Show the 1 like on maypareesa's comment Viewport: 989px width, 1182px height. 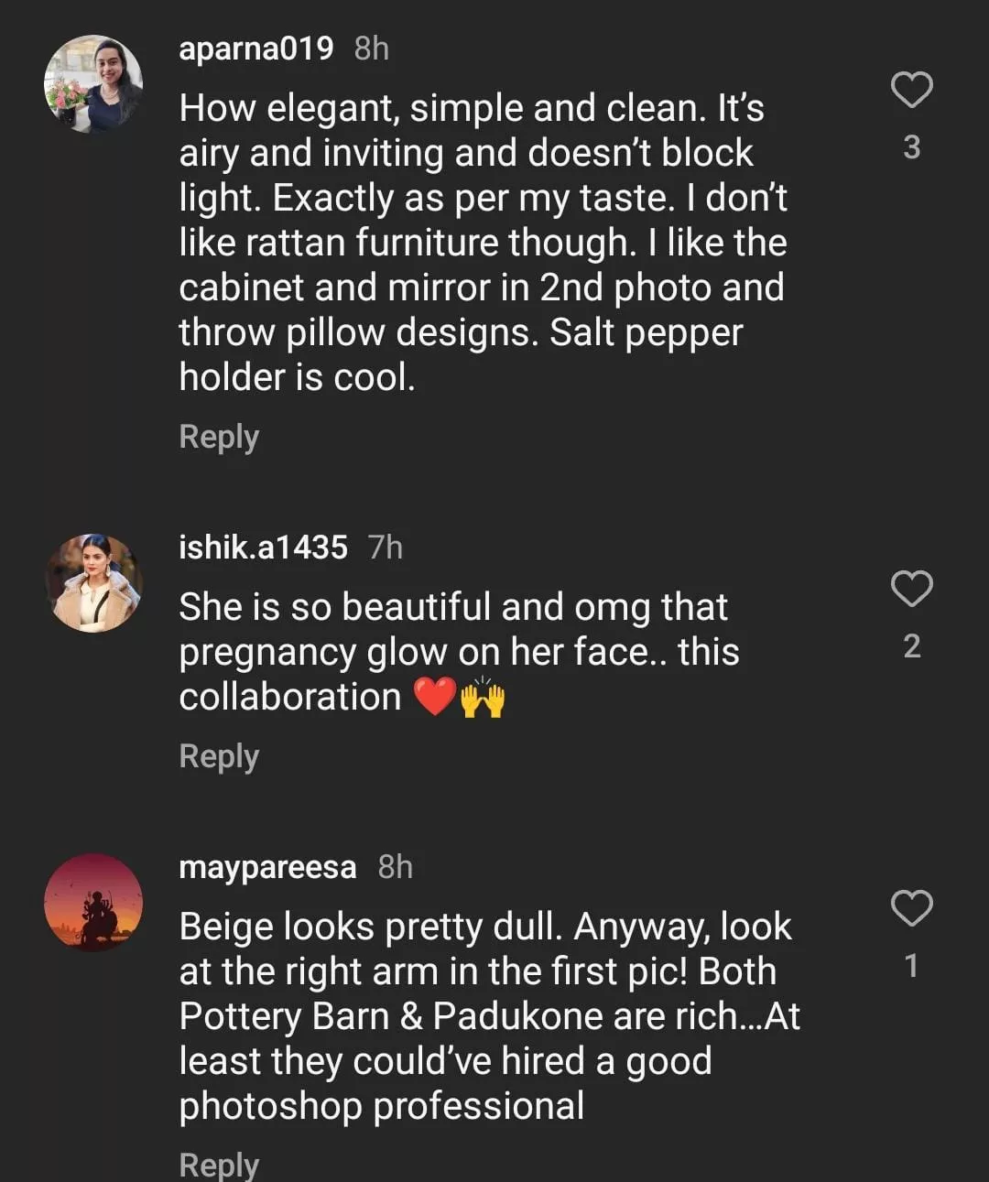[x=912, y=966]
